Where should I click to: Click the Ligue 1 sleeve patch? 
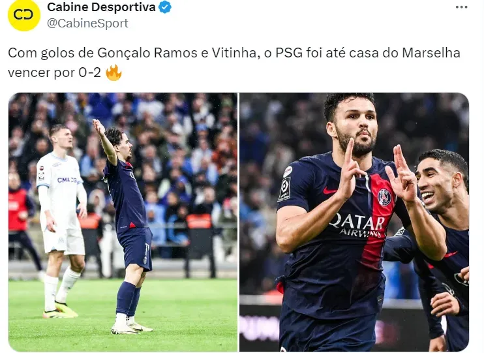pos(284,189)
